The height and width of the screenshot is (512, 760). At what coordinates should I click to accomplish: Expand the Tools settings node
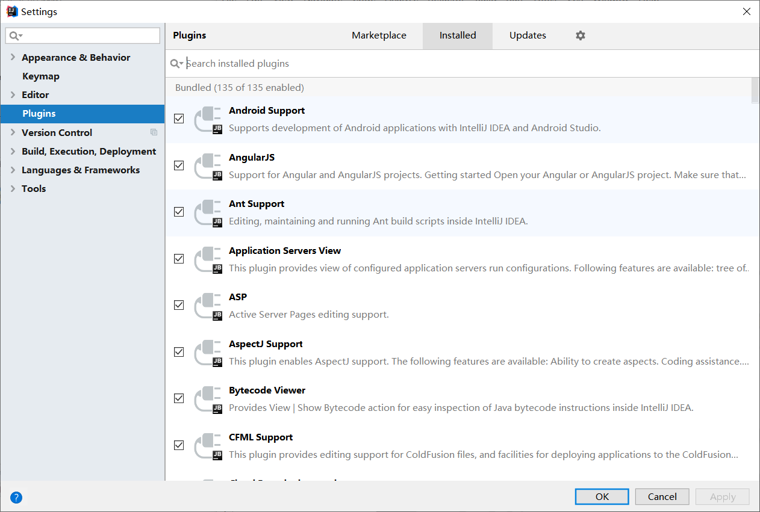pos(13,188)
